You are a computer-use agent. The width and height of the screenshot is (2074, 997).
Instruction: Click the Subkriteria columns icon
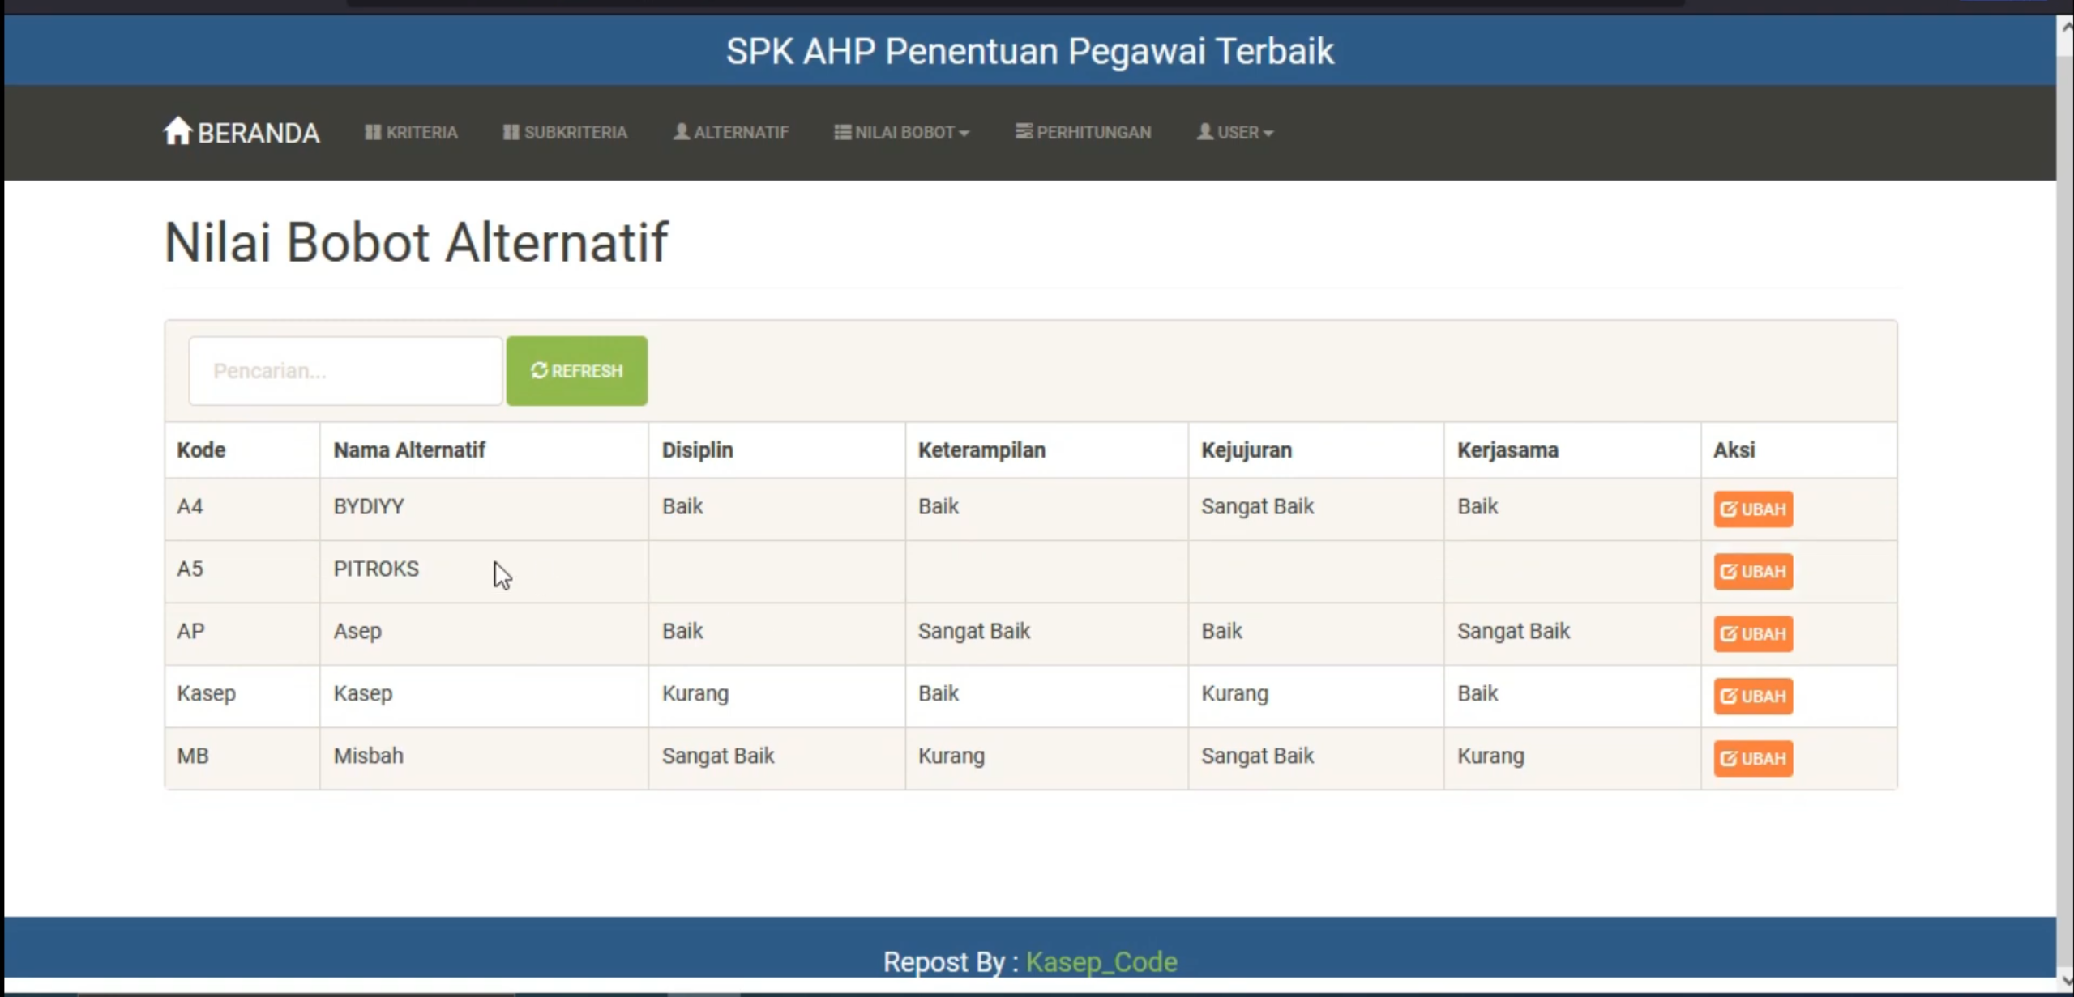[x=511, y=132]
